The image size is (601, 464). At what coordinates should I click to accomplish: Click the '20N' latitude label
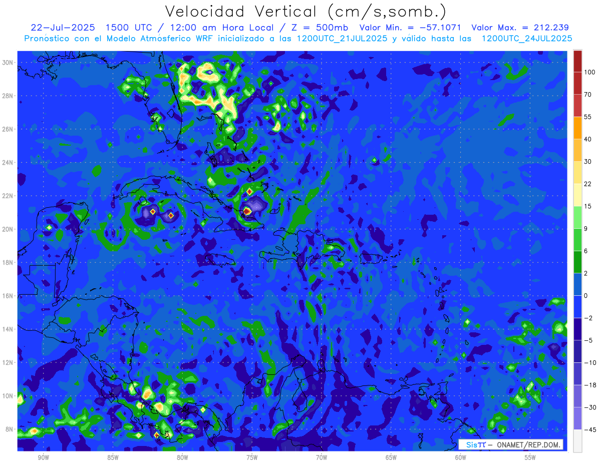(8, 229)
